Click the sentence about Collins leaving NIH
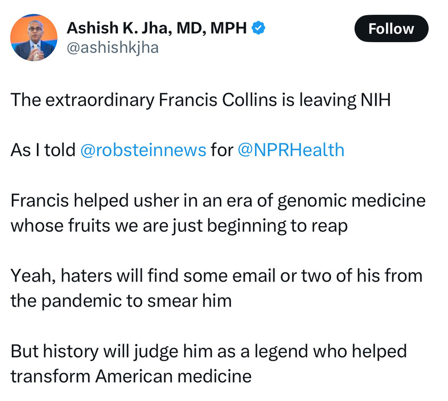Image resolution: width=448 pixels, height=401 pixels. [x=201, y=100]
